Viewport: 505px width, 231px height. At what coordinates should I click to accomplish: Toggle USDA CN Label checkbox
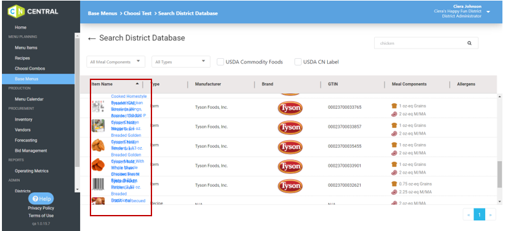(298, 62)
